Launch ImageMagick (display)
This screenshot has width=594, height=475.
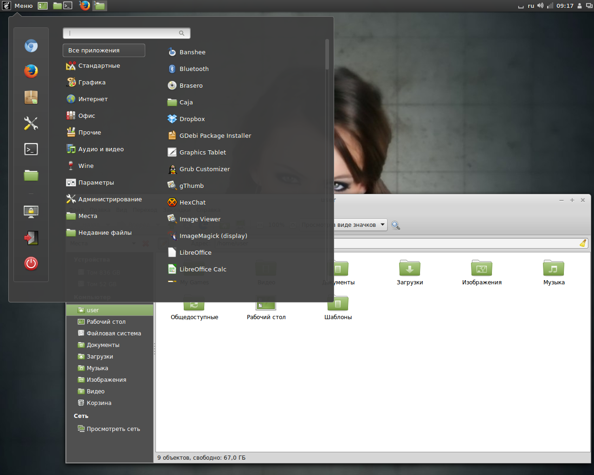click(207, 236)
